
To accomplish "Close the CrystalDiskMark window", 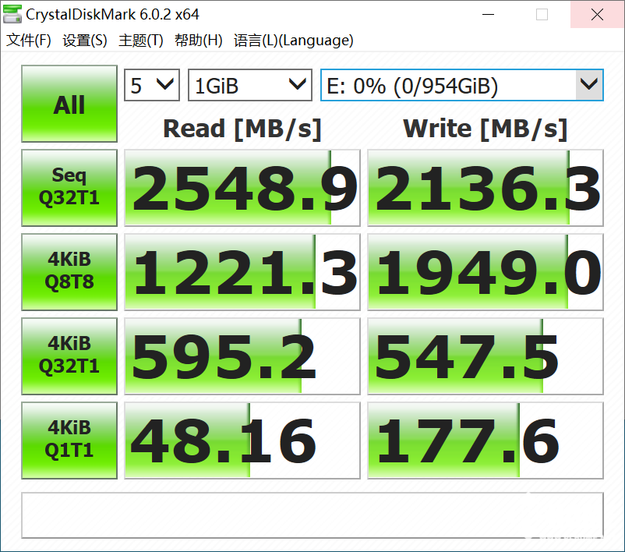I will [x=597, y=14].
